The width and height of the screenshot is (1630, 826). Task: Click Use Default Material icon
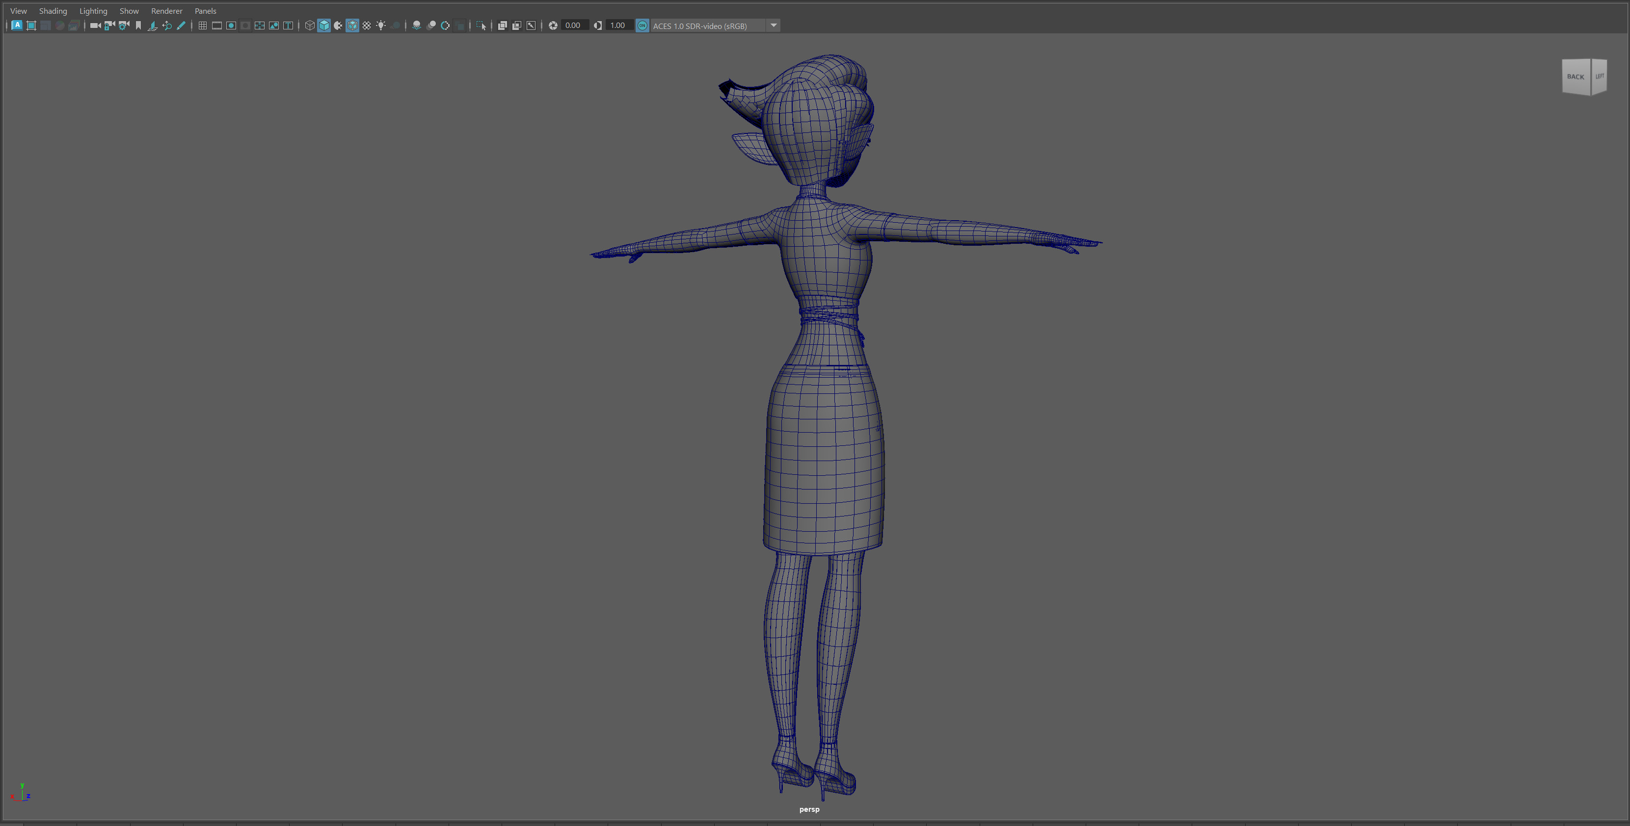(x=338, y=26)
